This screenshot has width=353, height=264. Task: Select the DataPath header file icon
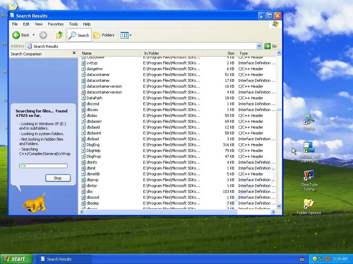(x=83, y=98)
